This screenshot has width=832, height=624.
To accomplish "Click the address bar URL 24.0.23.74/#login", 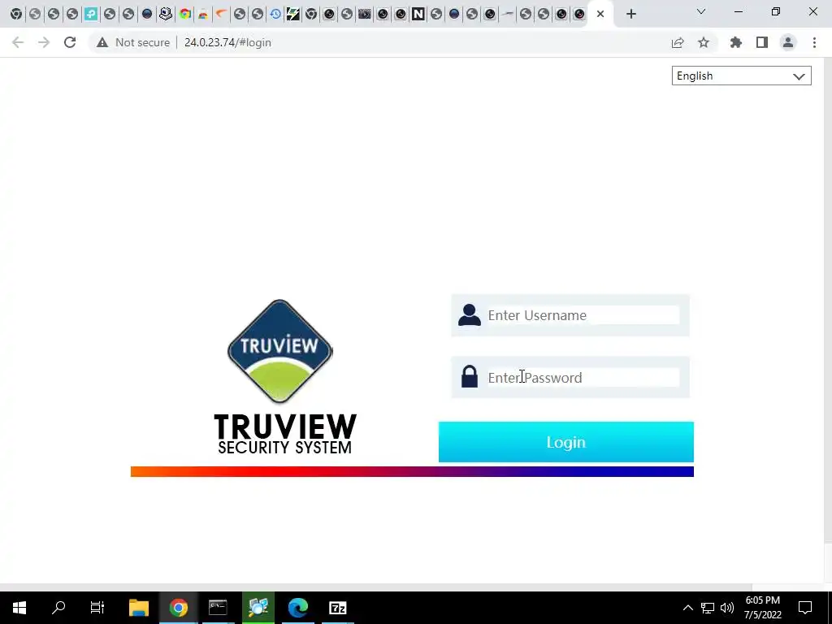I will [227, 42].
